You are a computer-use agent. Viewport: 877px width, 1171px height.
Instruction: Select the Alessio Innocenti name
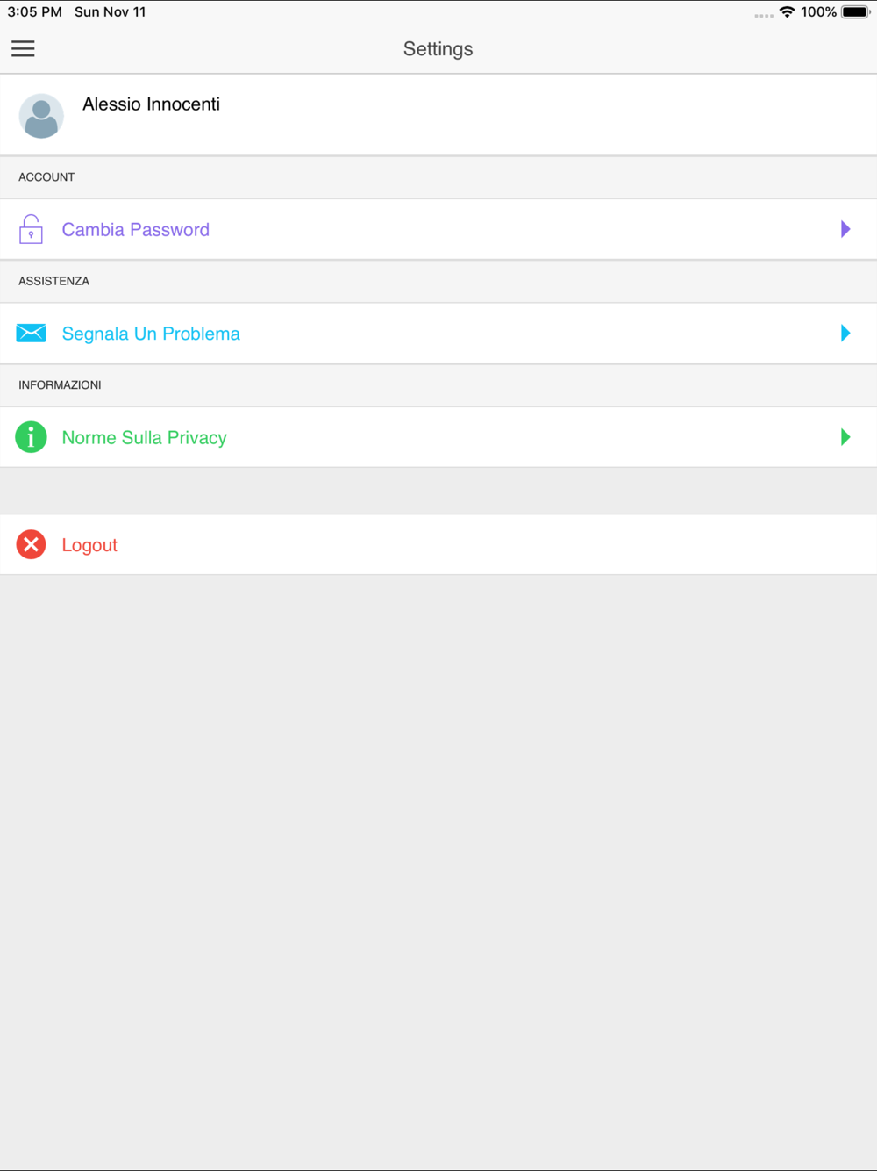151,104
